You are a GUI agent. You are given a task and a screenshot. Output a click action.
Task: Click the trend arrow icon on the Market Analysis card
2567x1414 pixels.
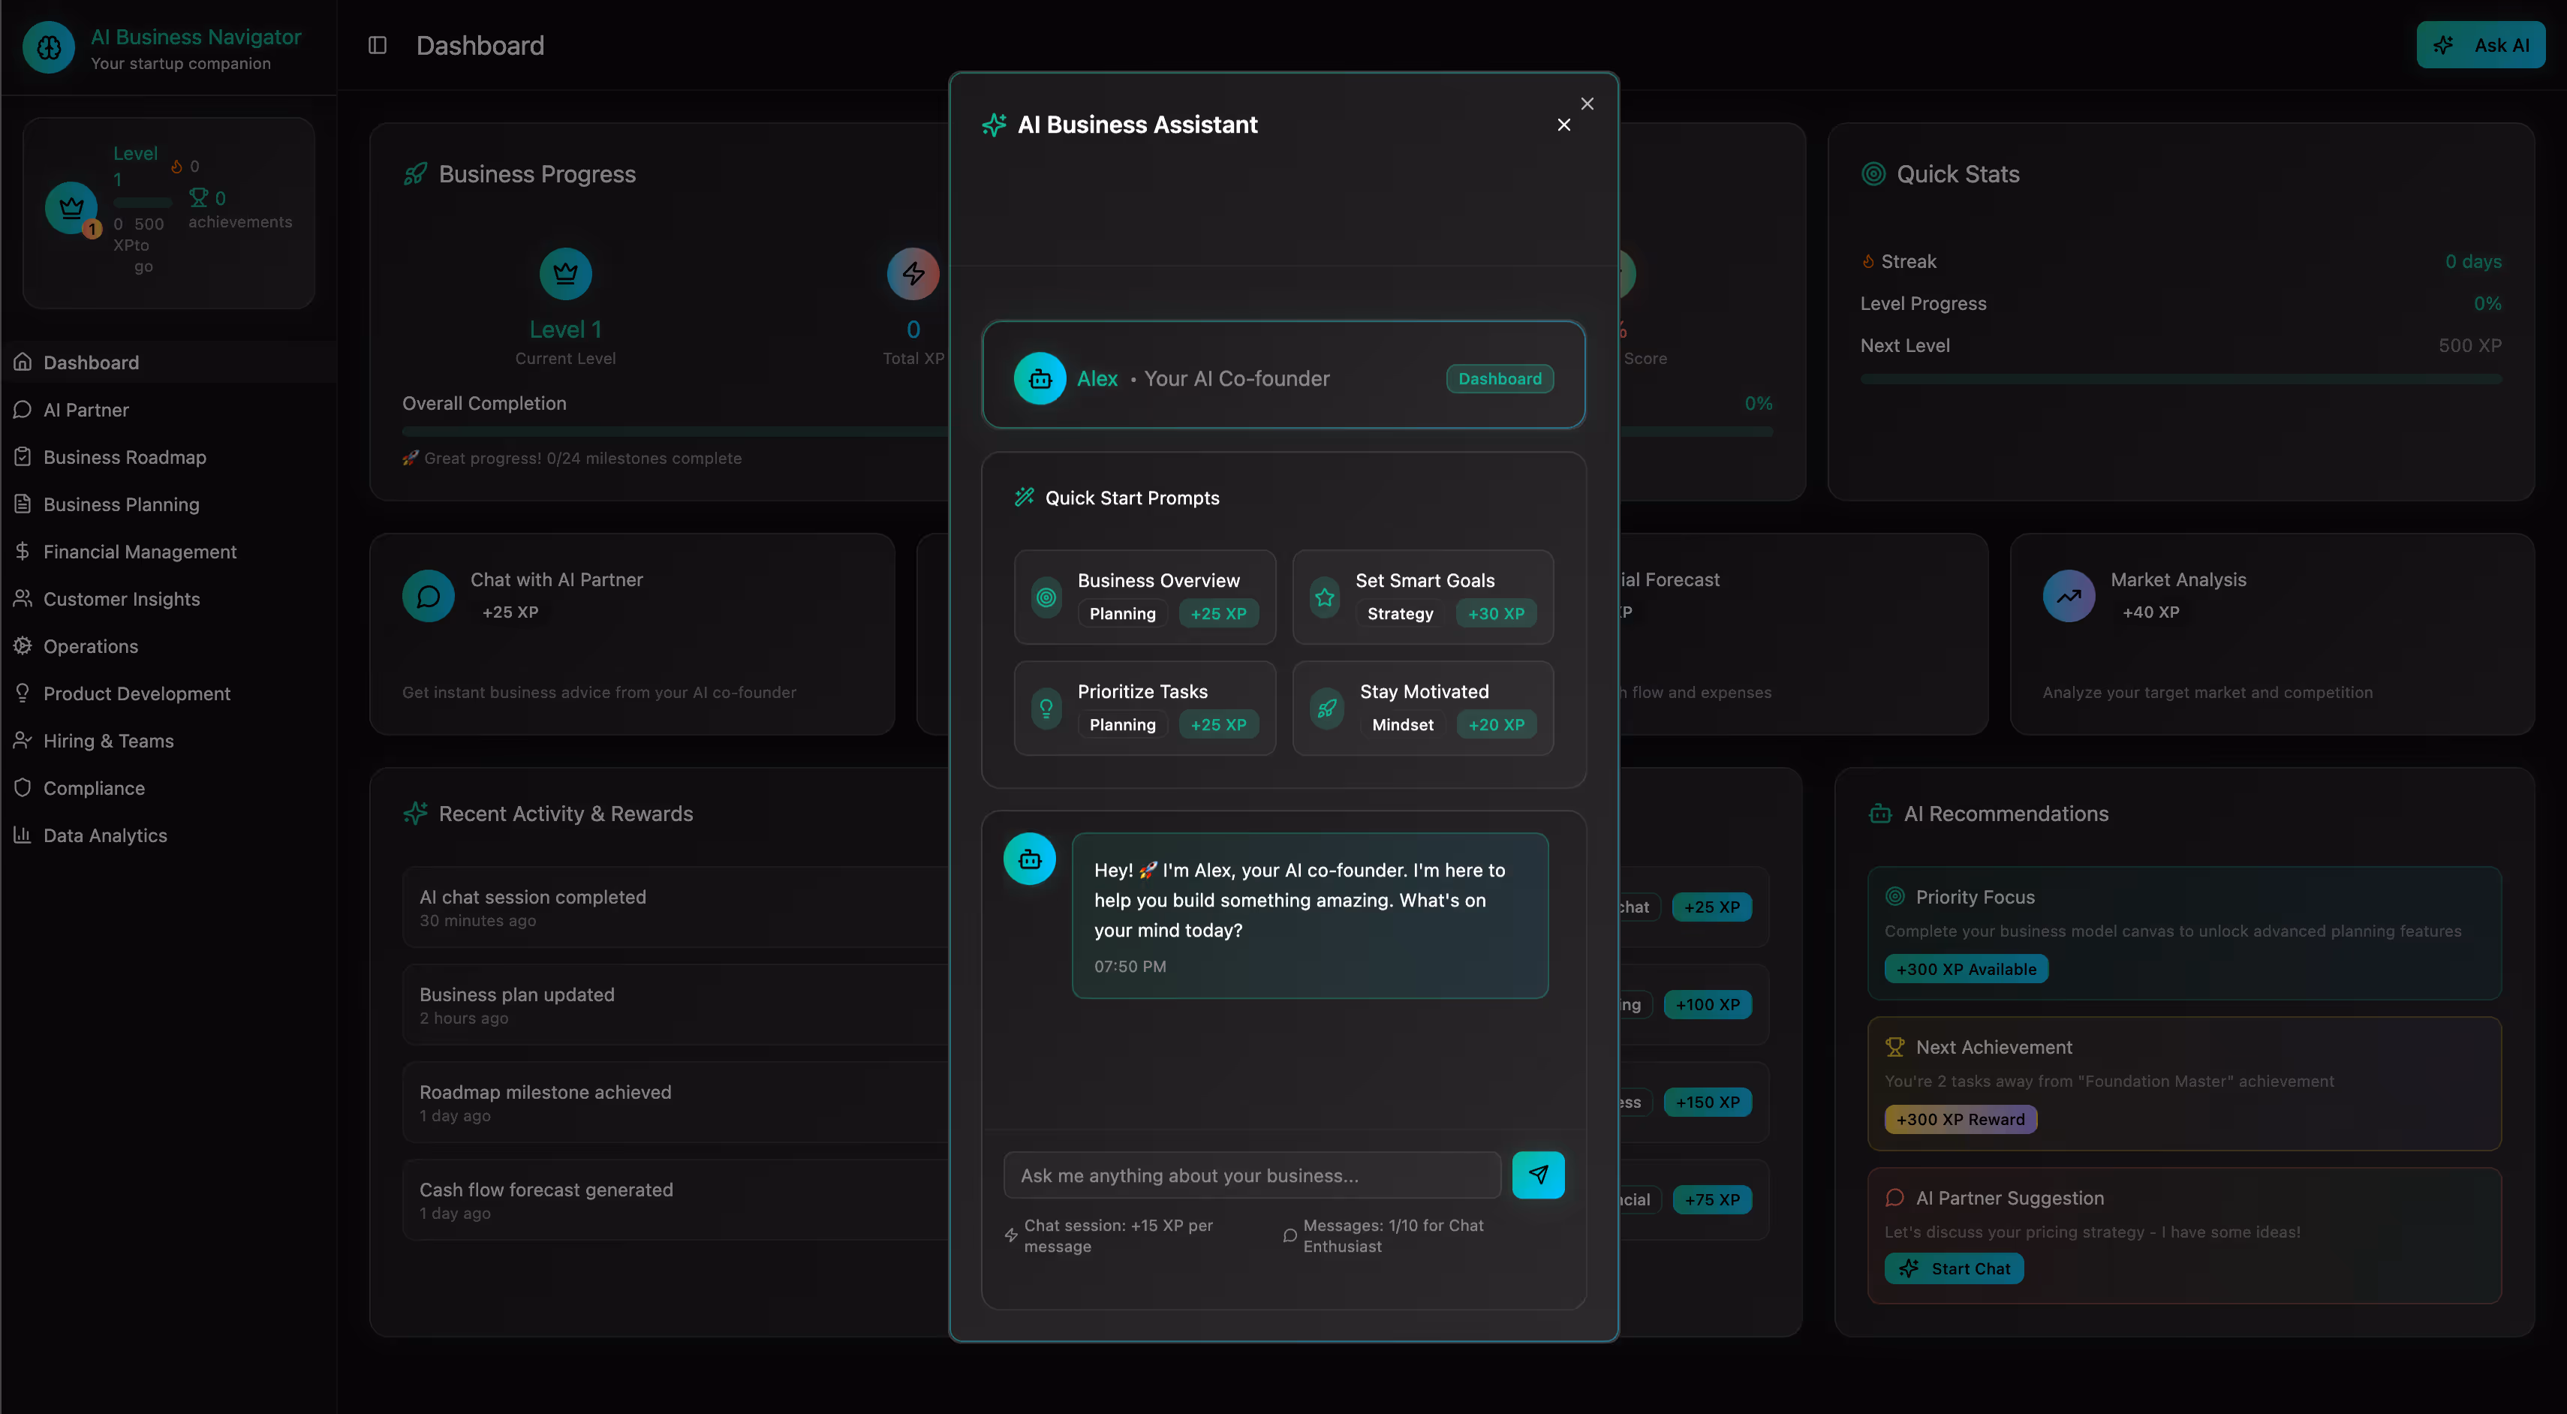2069,596
